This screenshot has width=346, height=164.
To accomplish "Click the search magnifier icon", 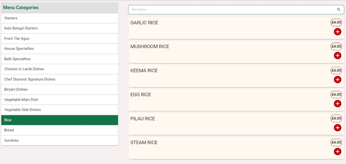I will 339,9.
